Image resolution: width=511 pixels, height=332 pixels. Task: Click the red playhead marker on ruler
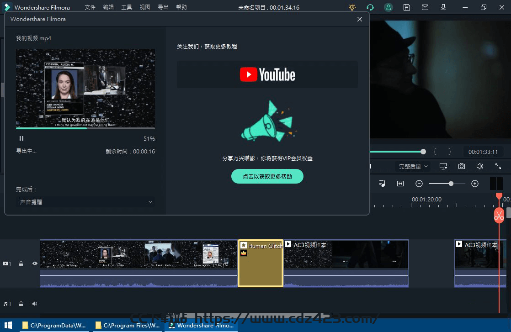coord(499,195)
